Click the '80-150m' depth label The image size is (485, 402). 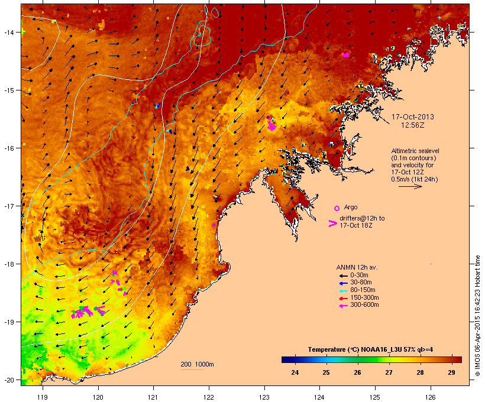(363, 290)
